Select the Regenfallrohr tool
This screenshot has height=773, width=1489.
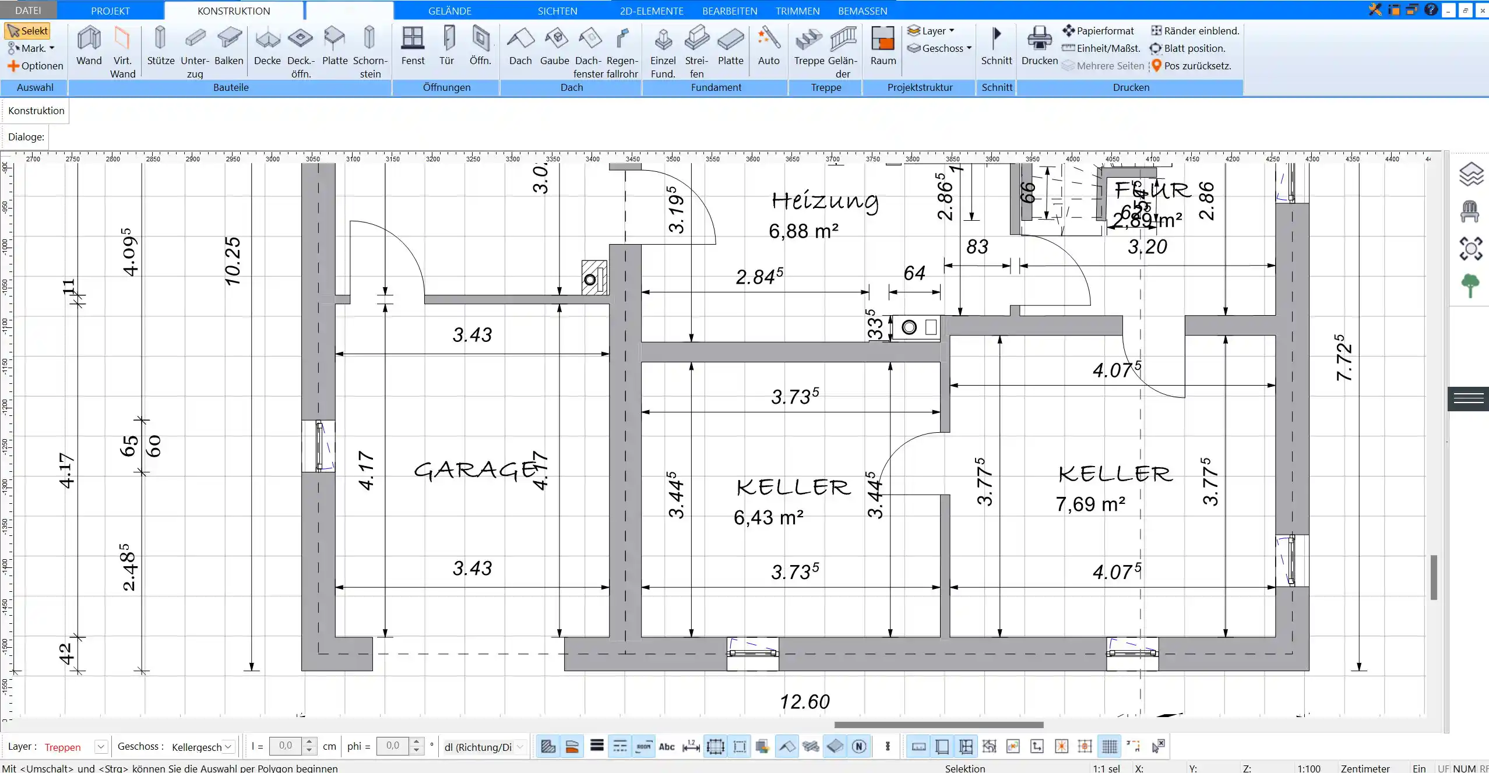tap(622, 52)
